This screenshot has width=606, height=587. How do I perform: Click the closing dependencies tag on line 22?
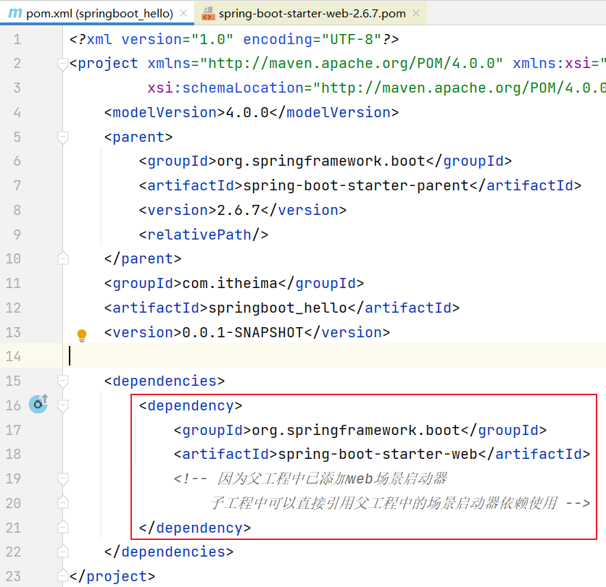169,552
